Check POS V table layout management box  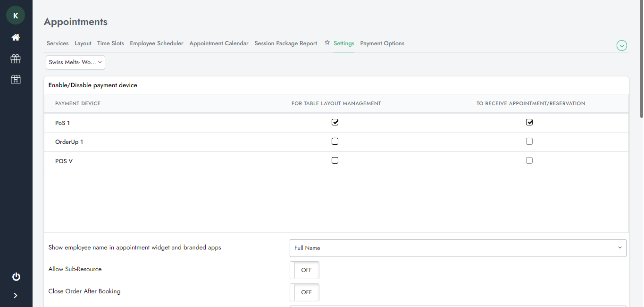tap(335, 161)
